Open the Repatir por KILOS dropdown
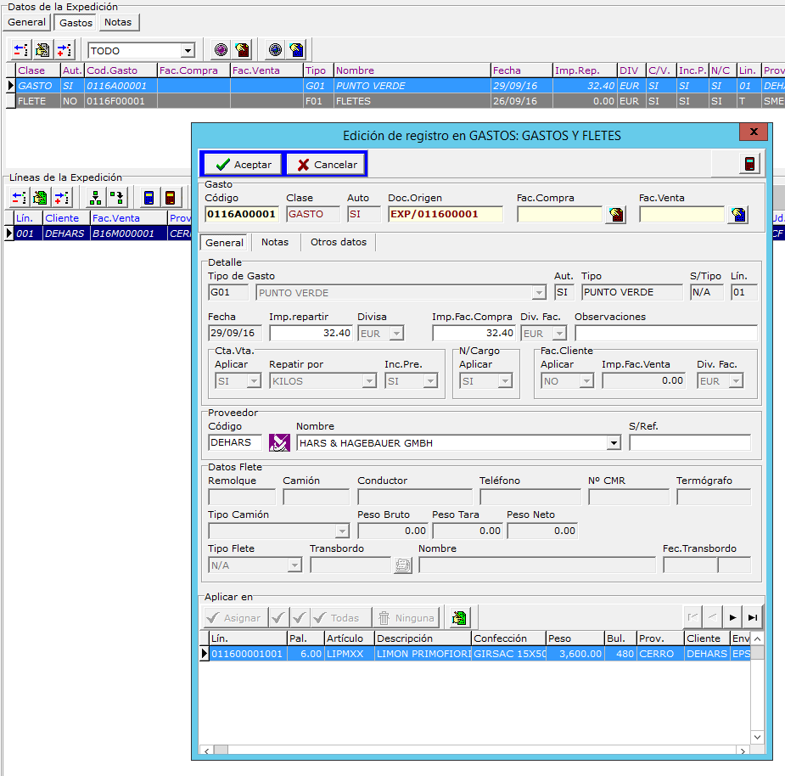785x776 pixels. point(369,381)
